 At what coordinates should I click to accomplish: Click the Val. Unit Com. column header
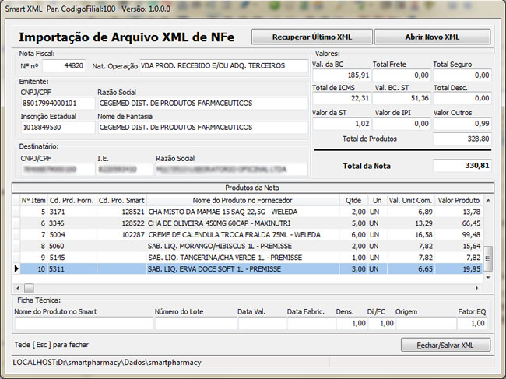[410, 200]
